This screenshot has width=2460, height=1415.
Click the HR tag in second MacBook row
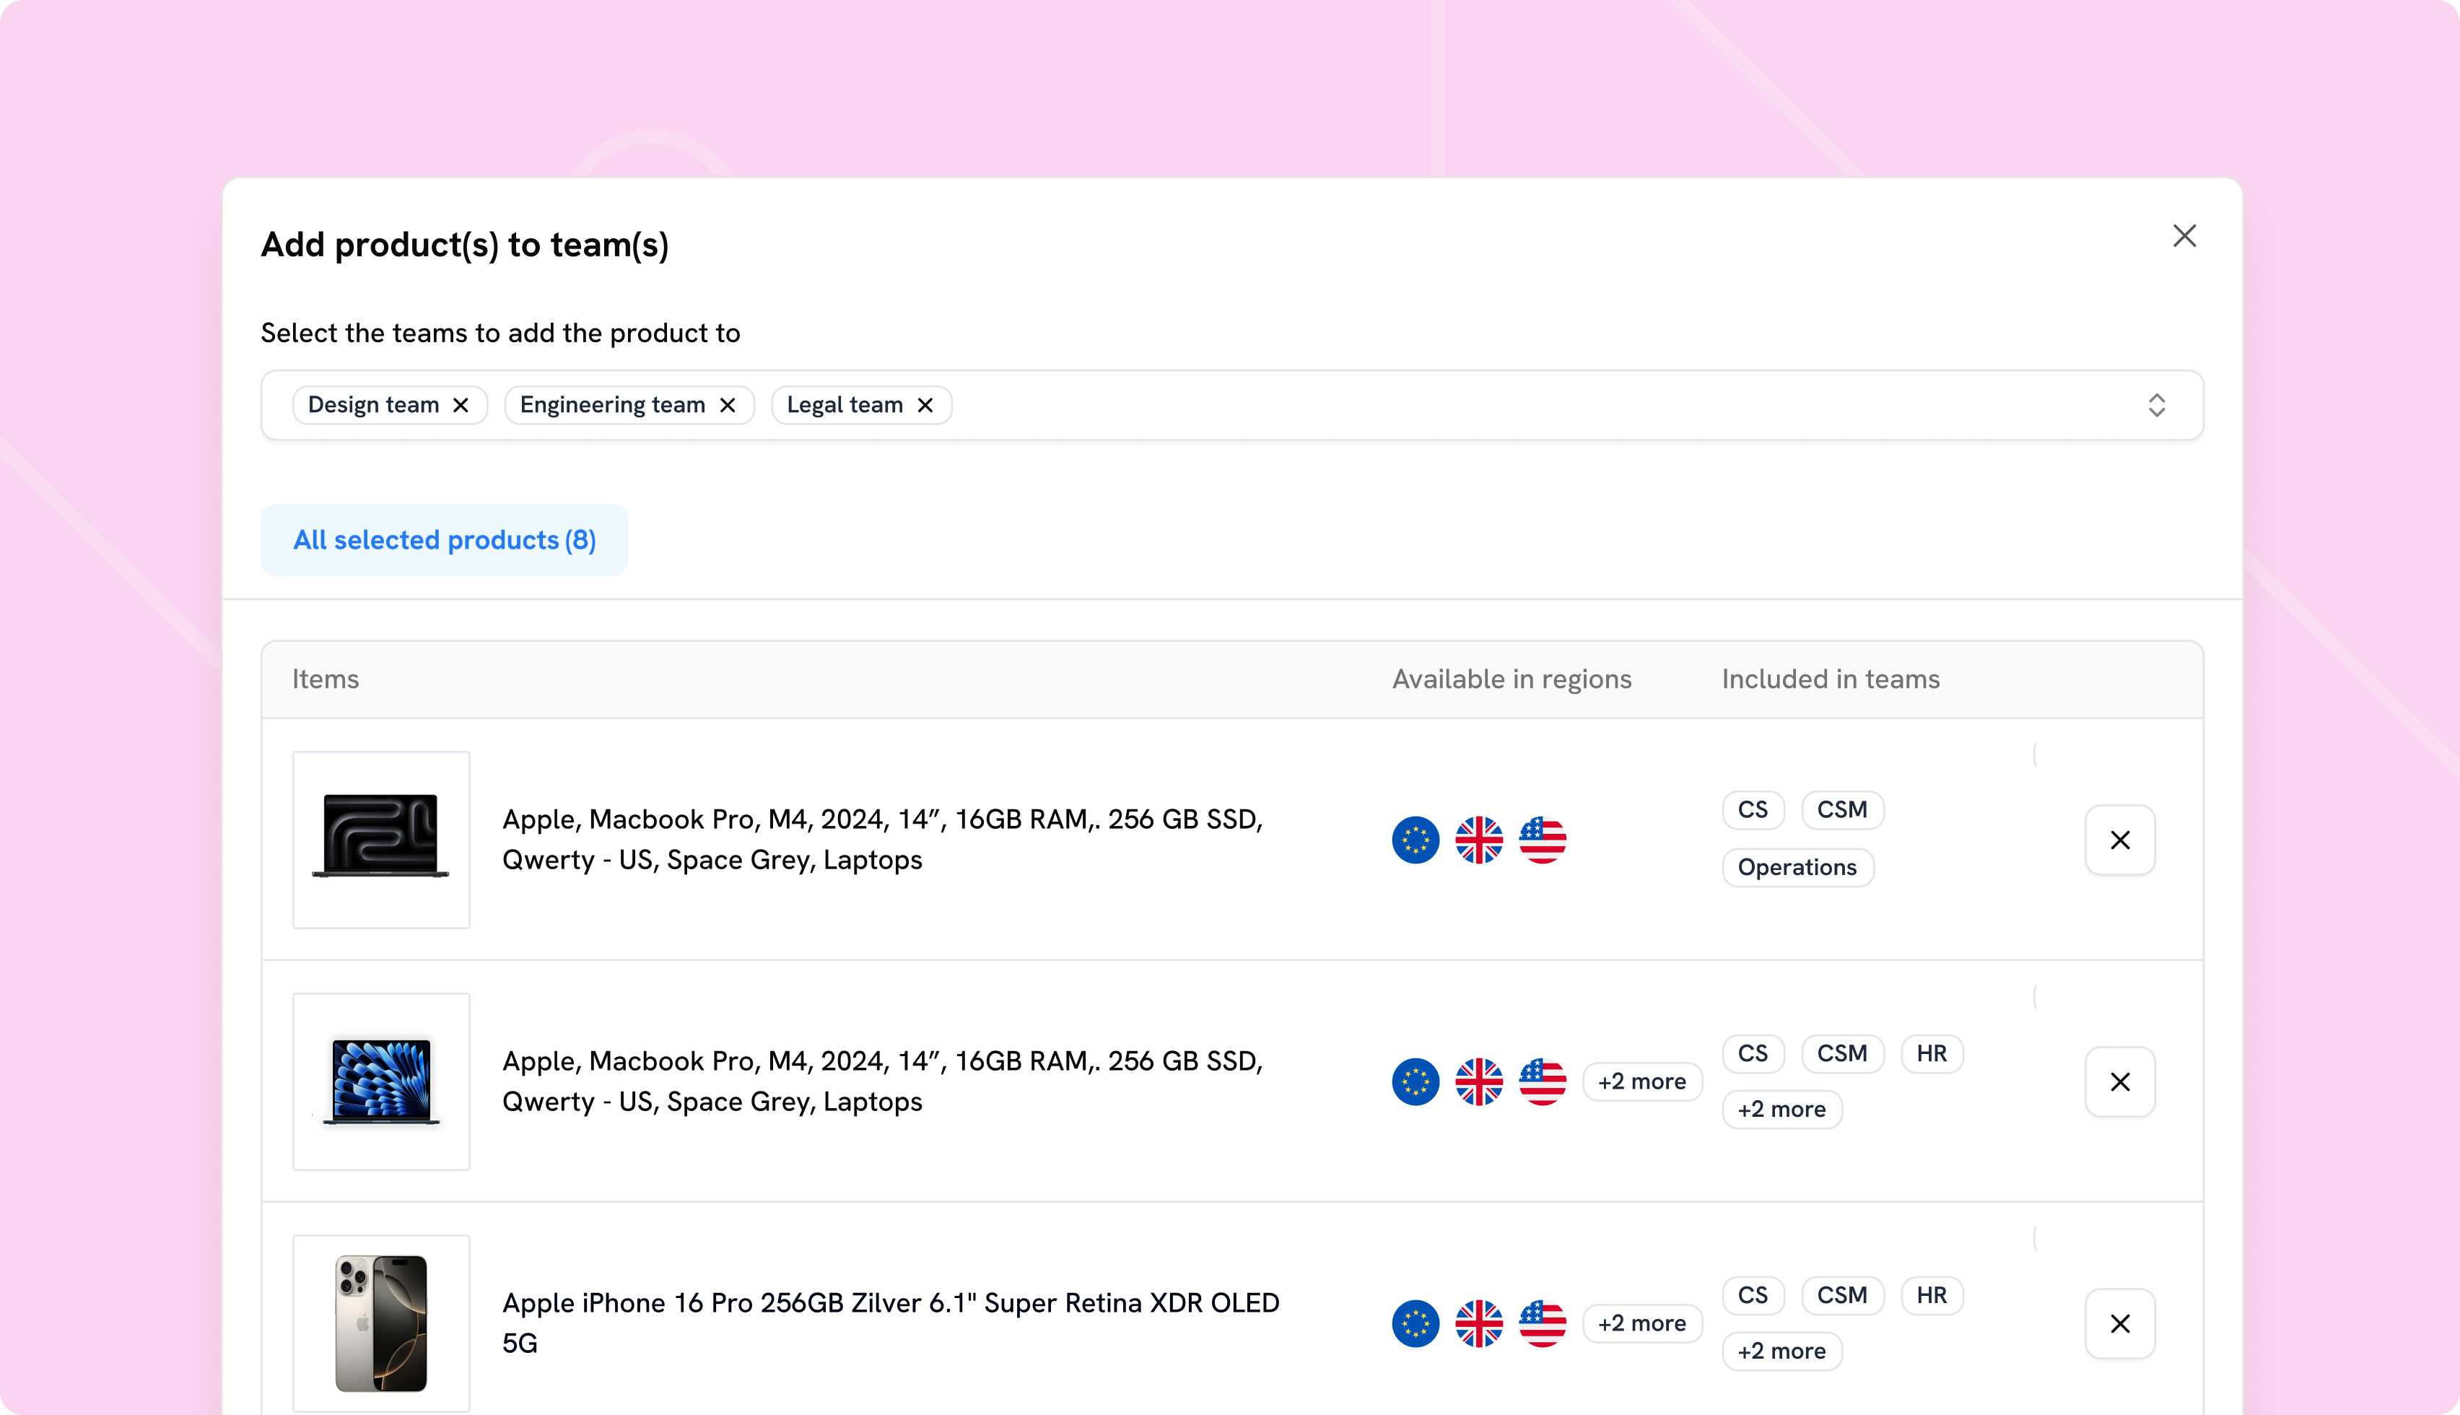1932,1053
